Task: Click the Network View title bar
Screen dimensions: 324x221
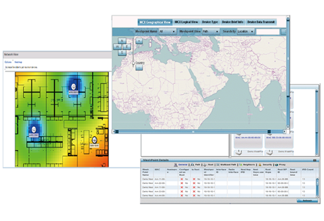Action: click(x=57, y=54)
